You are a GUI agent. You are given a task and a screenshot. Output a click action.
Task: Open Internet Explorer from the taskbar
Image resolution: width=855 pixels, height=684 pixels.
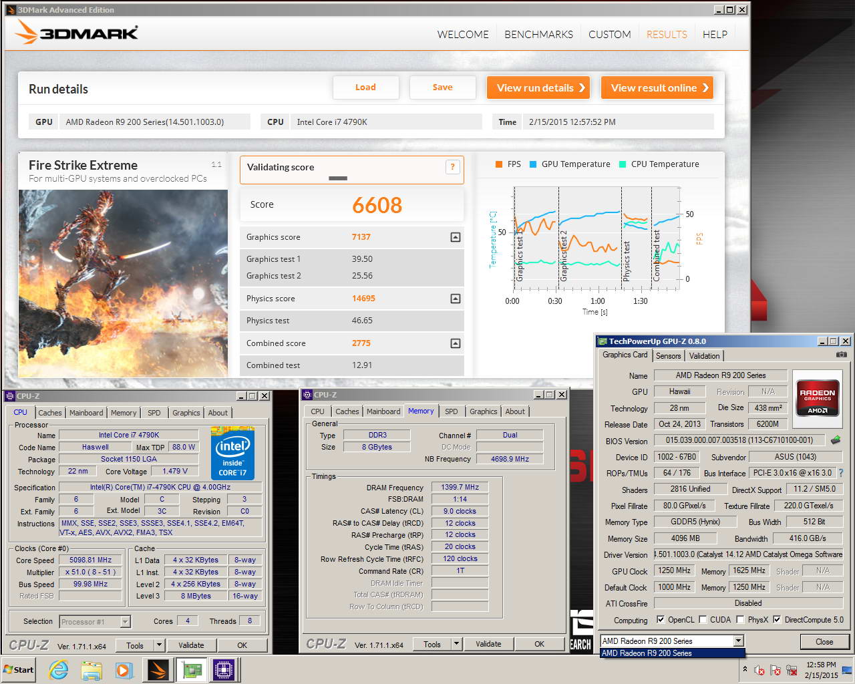[x=59, y=670]
